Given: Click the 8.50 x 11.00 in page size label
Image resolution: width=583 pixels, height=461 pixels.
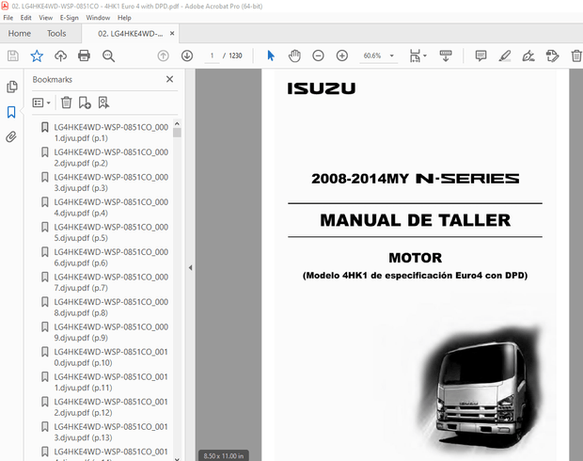Looking at the screenshot, I should click(224, 455).
